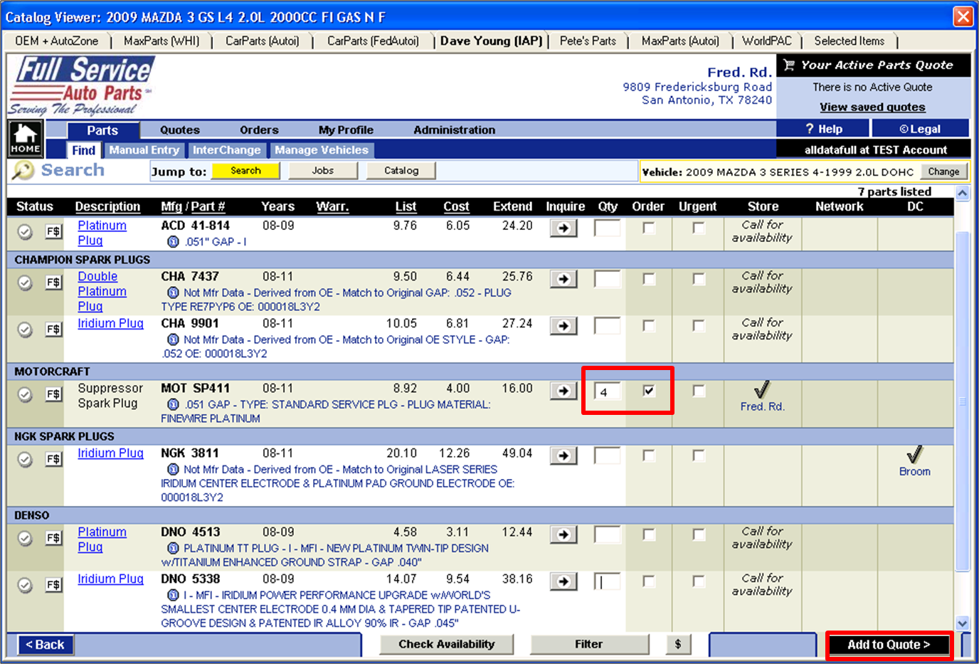The image size is (979, 664).
Task: Switch to InterChange sub-tab
Action: click(x=226, y=150)
